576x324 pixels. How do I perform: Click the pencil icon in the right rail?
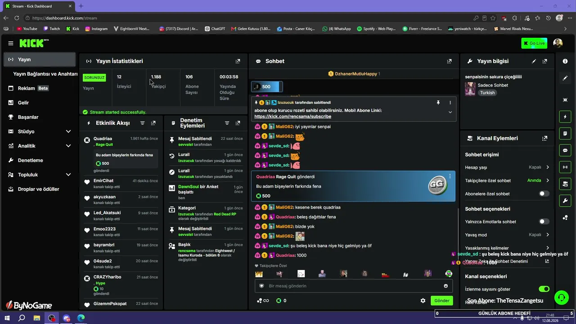[565, 78]
